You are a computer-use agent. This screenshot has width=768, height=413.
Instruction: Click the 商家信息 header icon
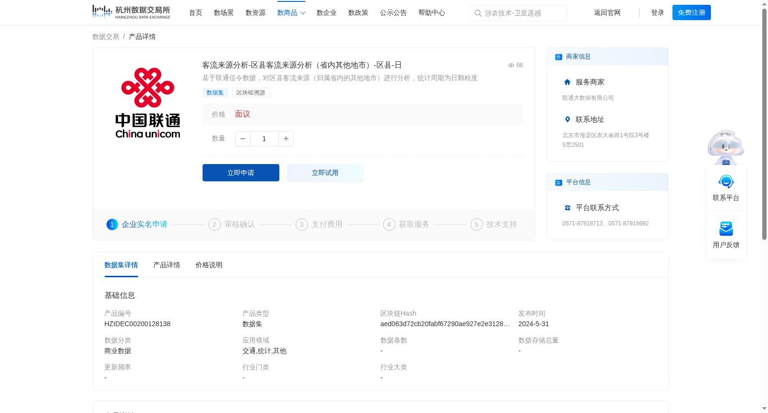559,57
